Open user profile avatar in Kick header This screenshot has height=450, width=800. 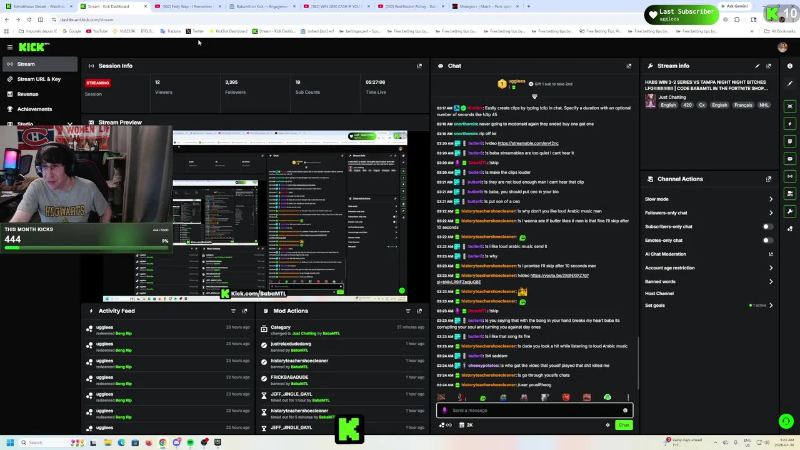(x=782, y=47)
